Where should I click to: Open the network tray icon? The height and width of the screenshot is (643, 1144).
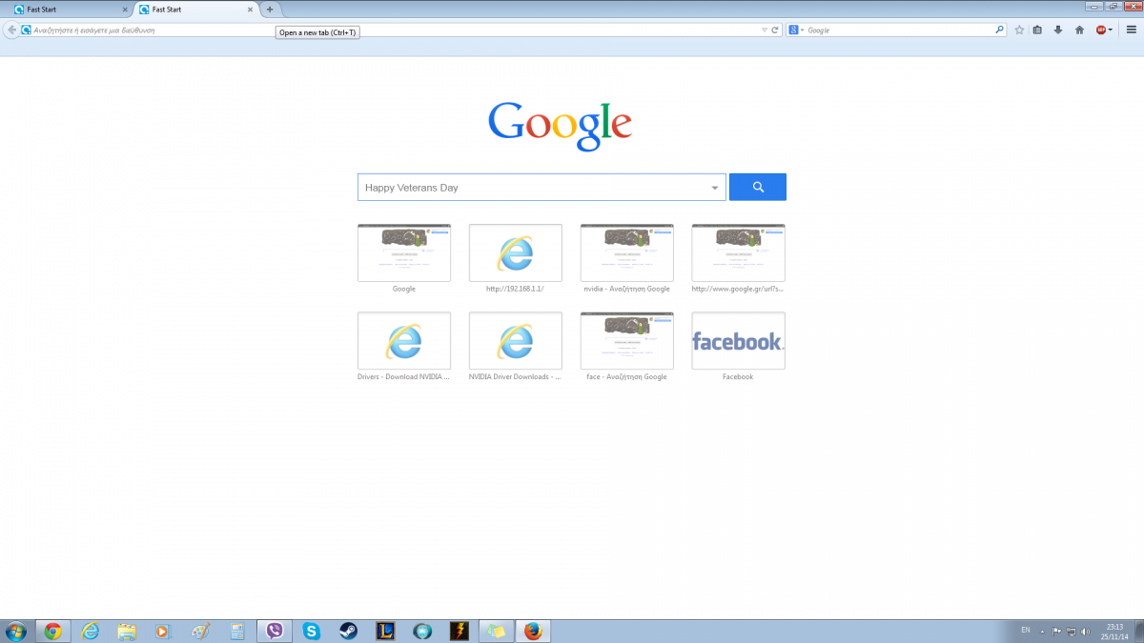point(1072,631)
